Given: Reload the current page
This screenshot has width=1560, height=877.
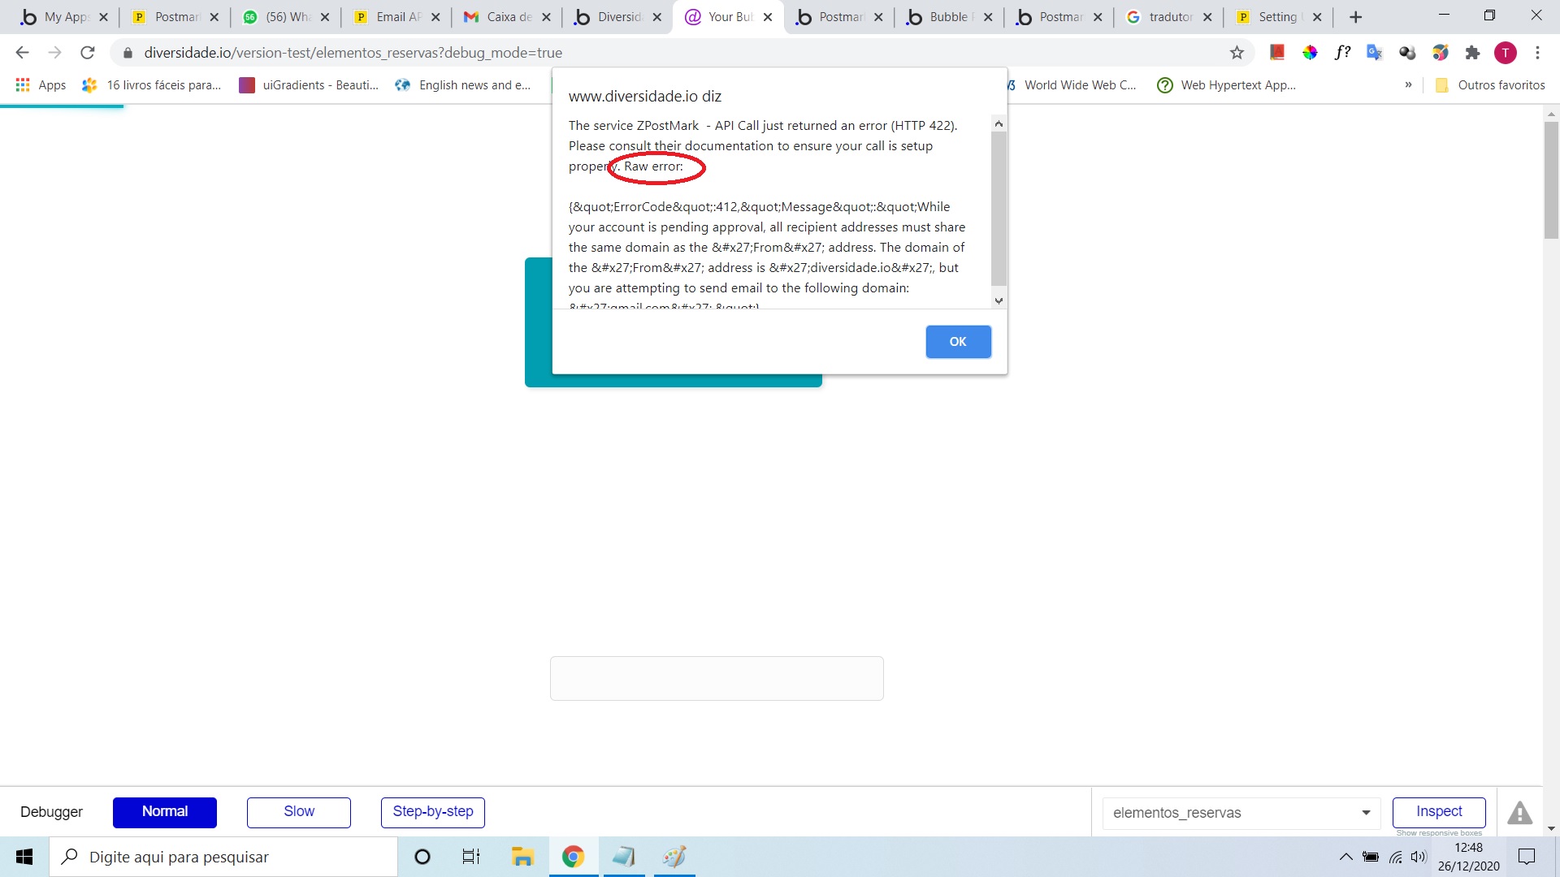Looking at the screenshot, I should point(88,53).
